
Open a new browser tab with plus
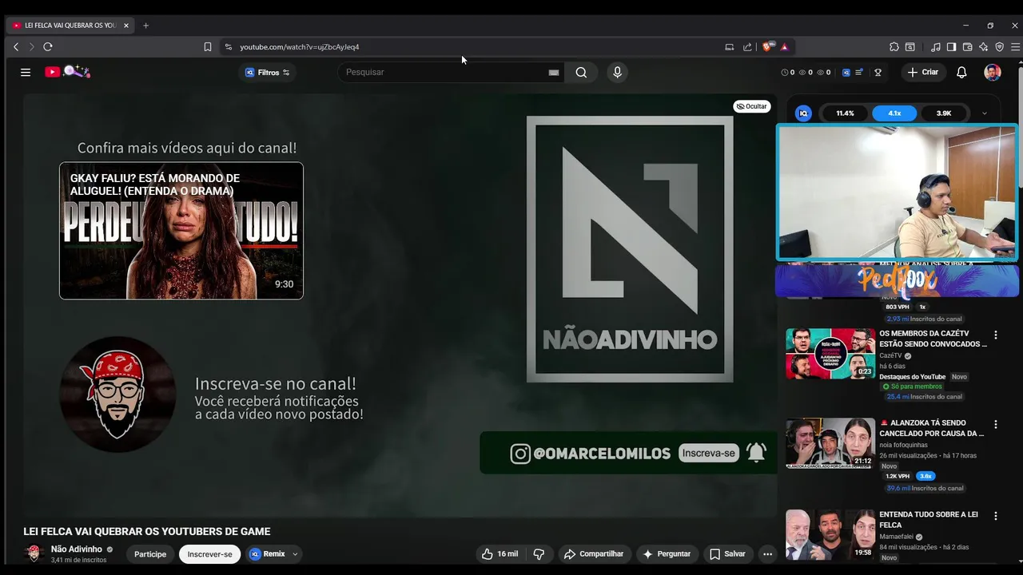pyautogui.click(x=145, y=26)
